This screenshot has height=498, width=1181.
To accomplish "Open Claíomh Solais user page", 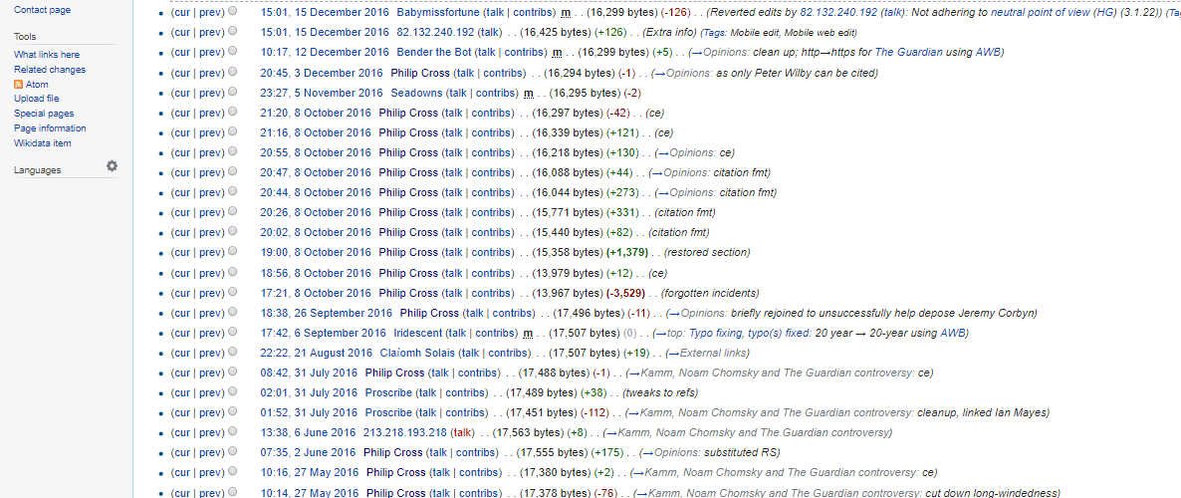I will click(412, 353).
